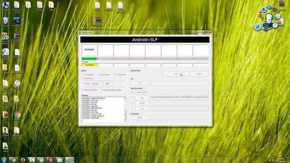This screenshot has width=290, height=163.
Task: Click the PHONE file button
Action: (142, 103)
